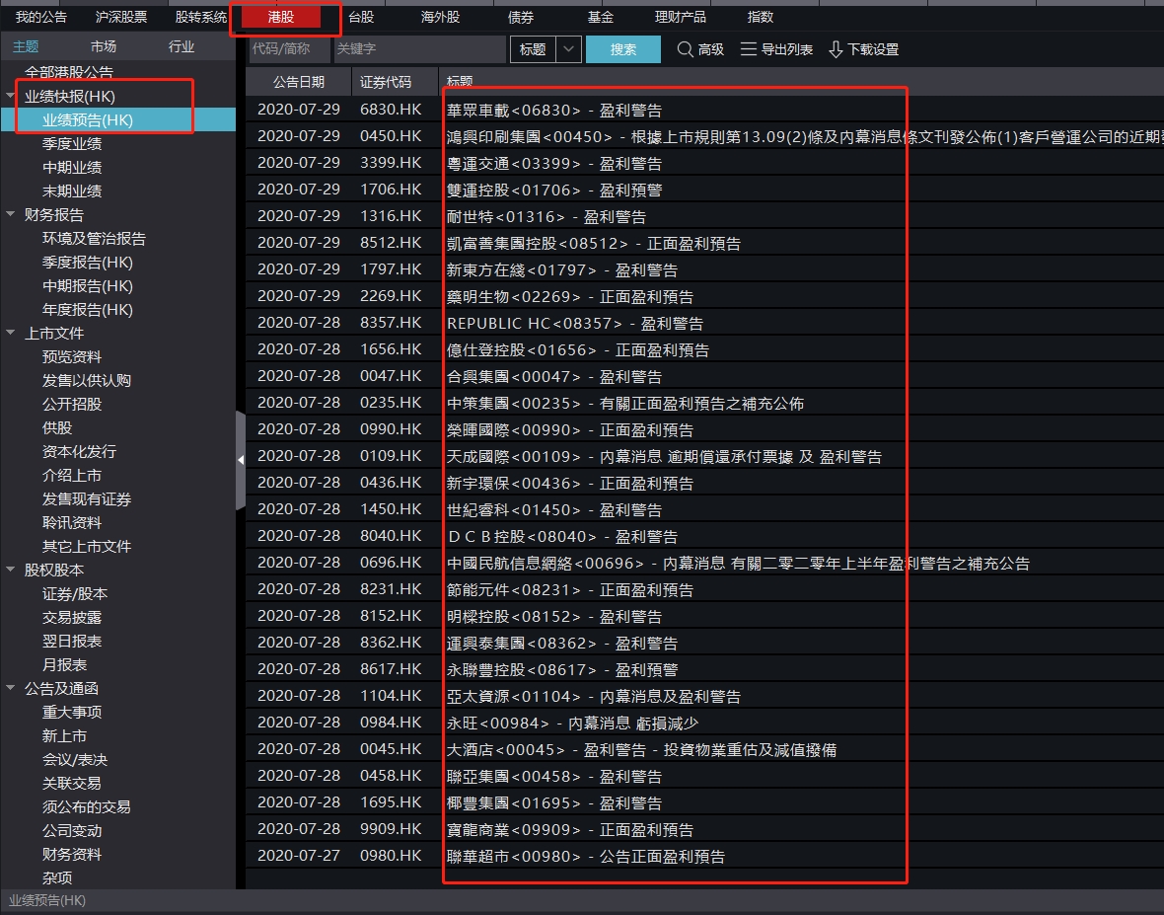Switch to the 海外股 tab
1164x915 pixels.
(440, 17)
